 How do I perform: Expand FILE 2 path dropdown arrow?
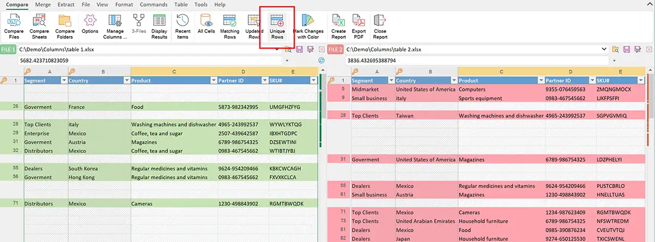[x=604, y=50]
